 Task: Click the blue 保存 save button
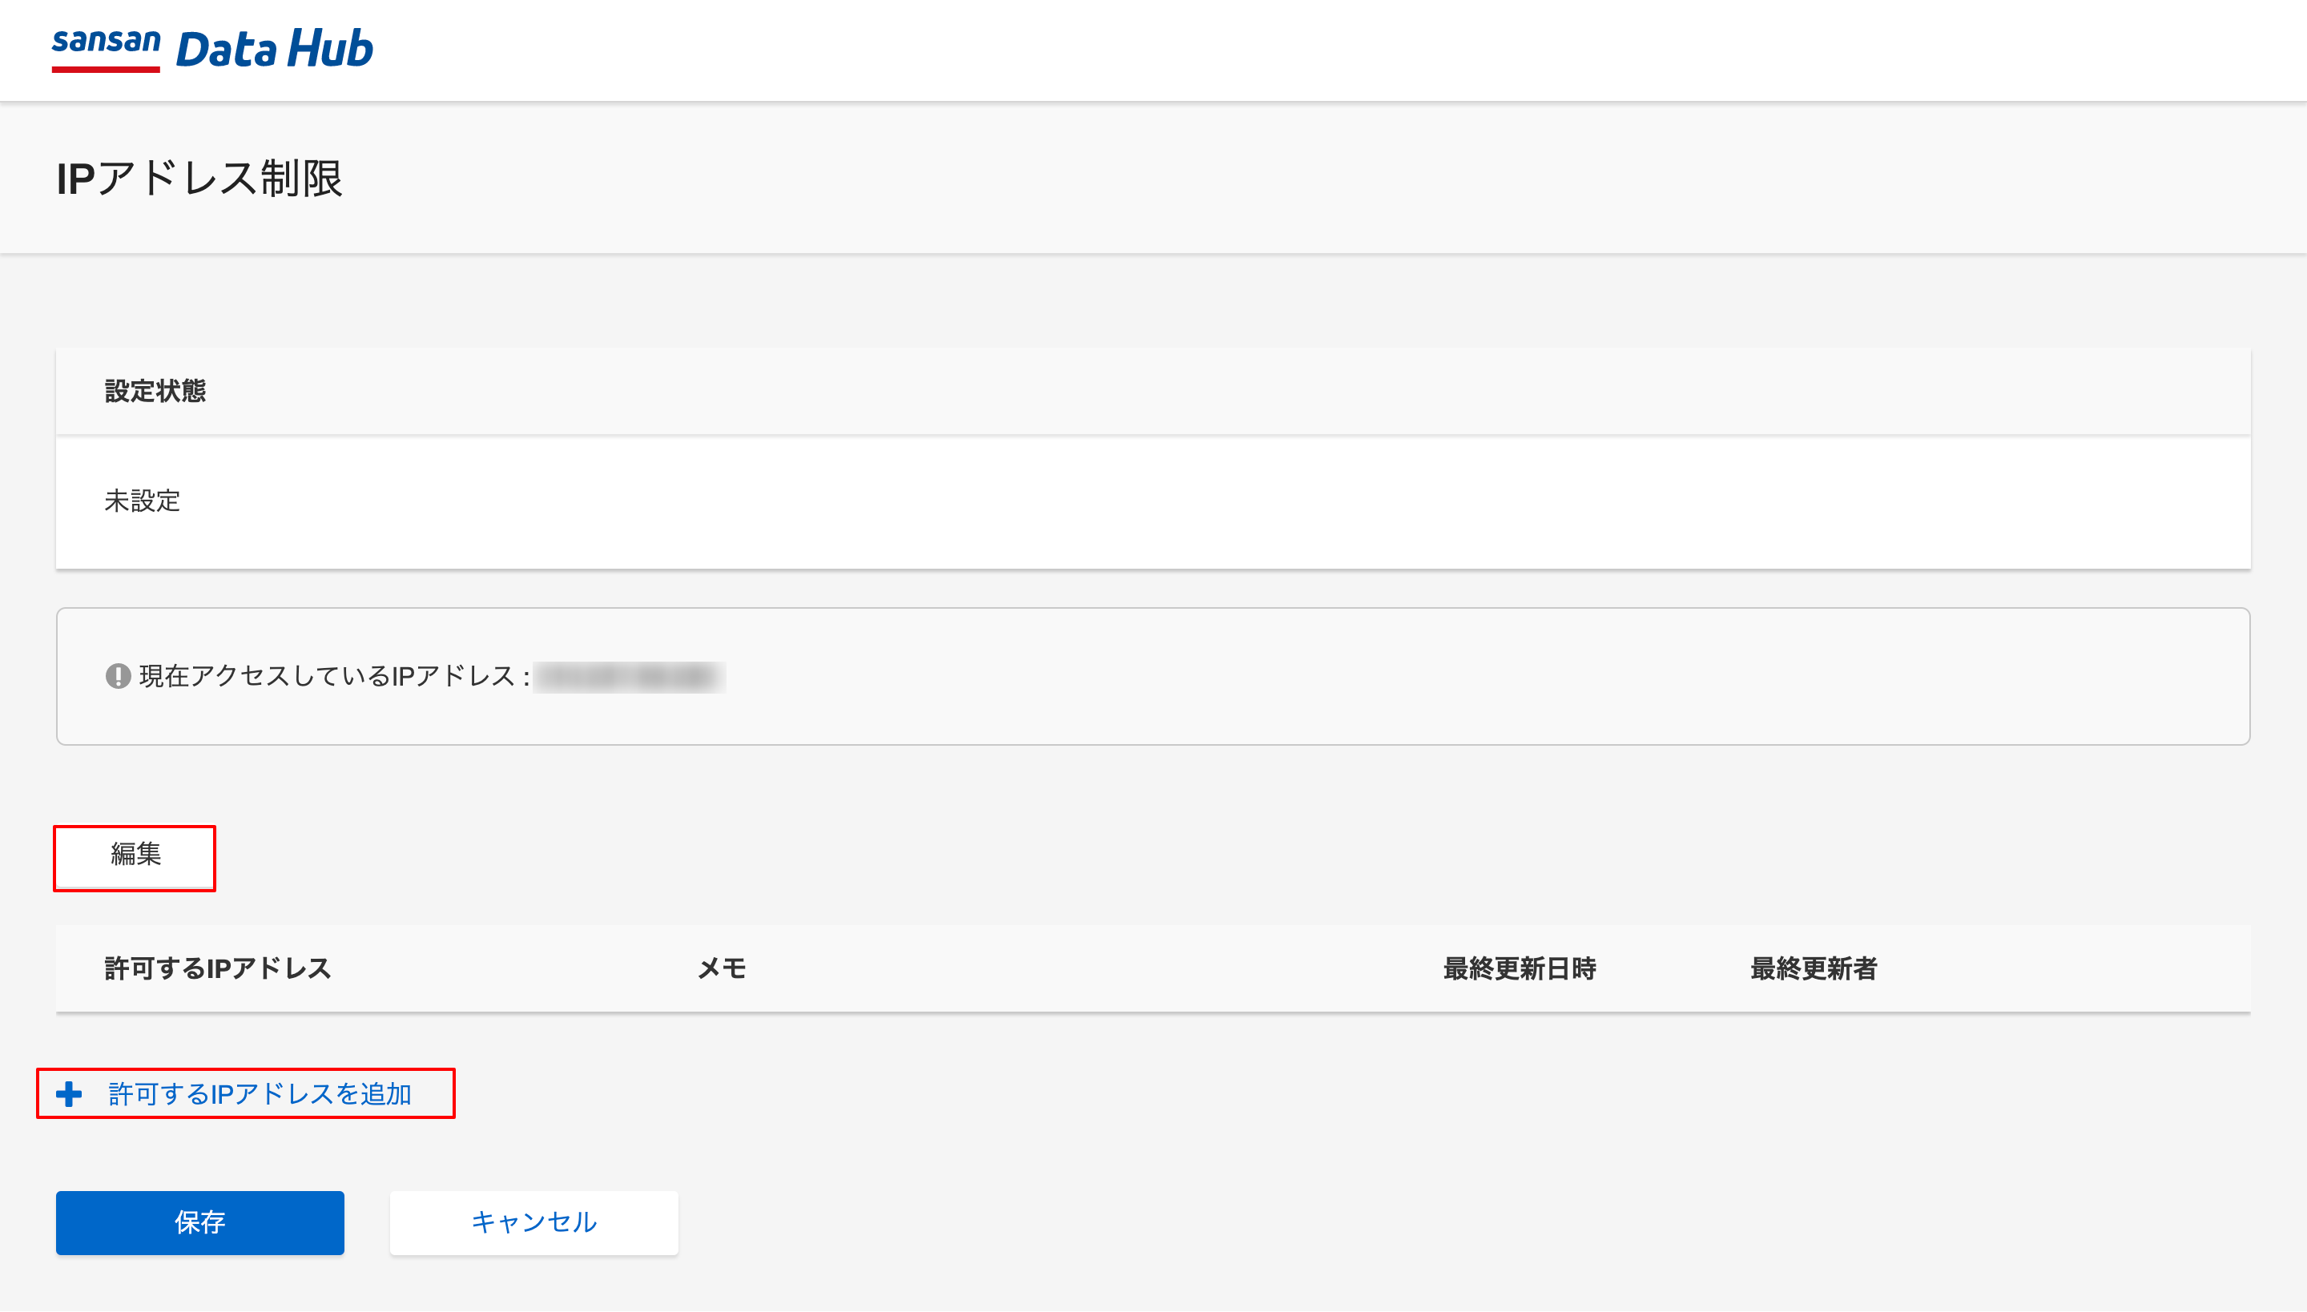click(x=200, y=1222)
